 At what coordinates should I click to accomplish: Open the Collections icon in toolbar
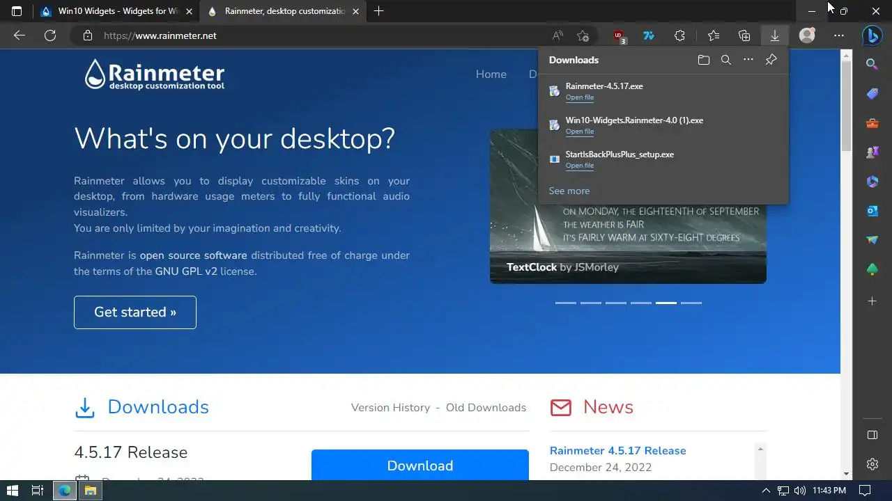pyautogui.click(x=744, y=35)
